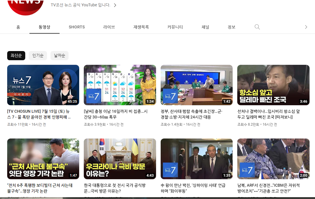Screen dimensions: 315x199
Task: Switch to the SHORTS tab
Action: (77, 27)
